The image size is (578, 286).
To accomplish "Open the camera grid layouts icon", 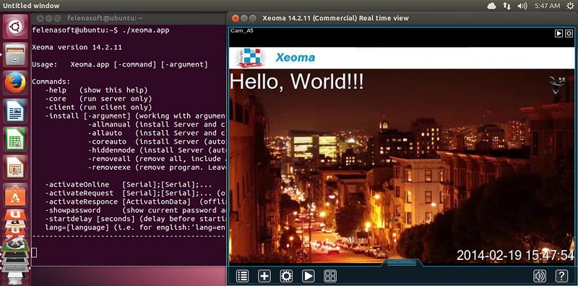I will point(330,276).
